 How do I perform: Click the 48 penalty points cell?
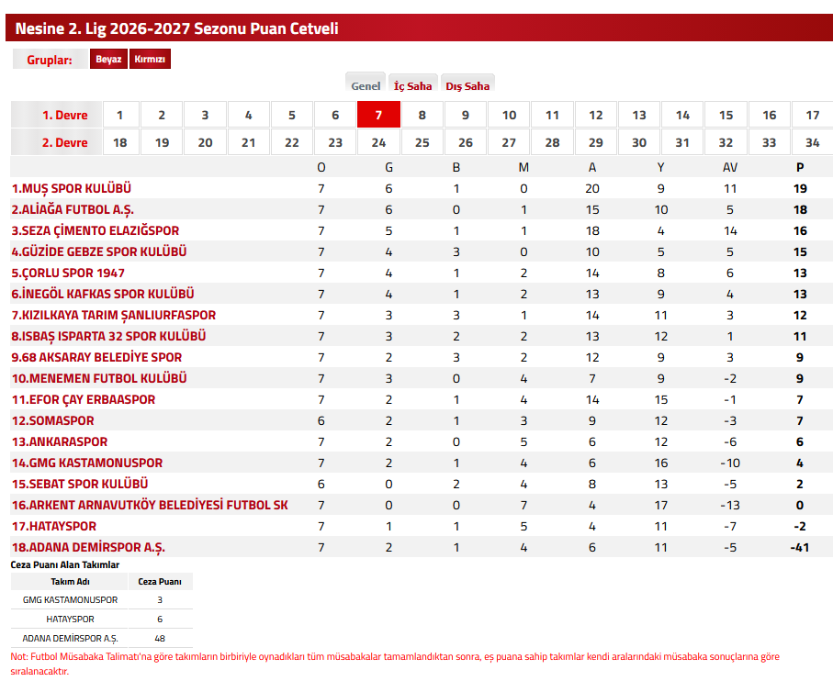[160, 639]
